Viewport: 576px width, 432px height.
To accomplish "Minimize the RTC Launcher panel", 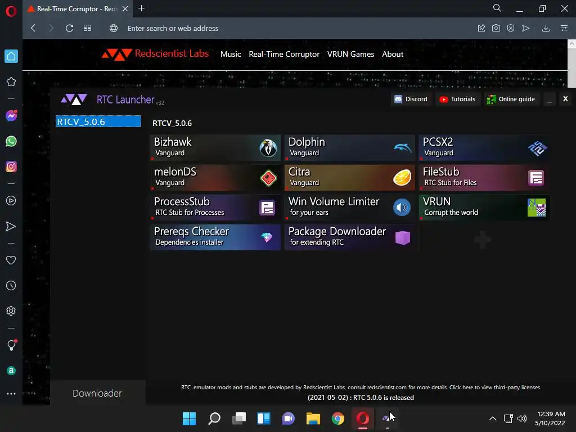I will point(550,100).
